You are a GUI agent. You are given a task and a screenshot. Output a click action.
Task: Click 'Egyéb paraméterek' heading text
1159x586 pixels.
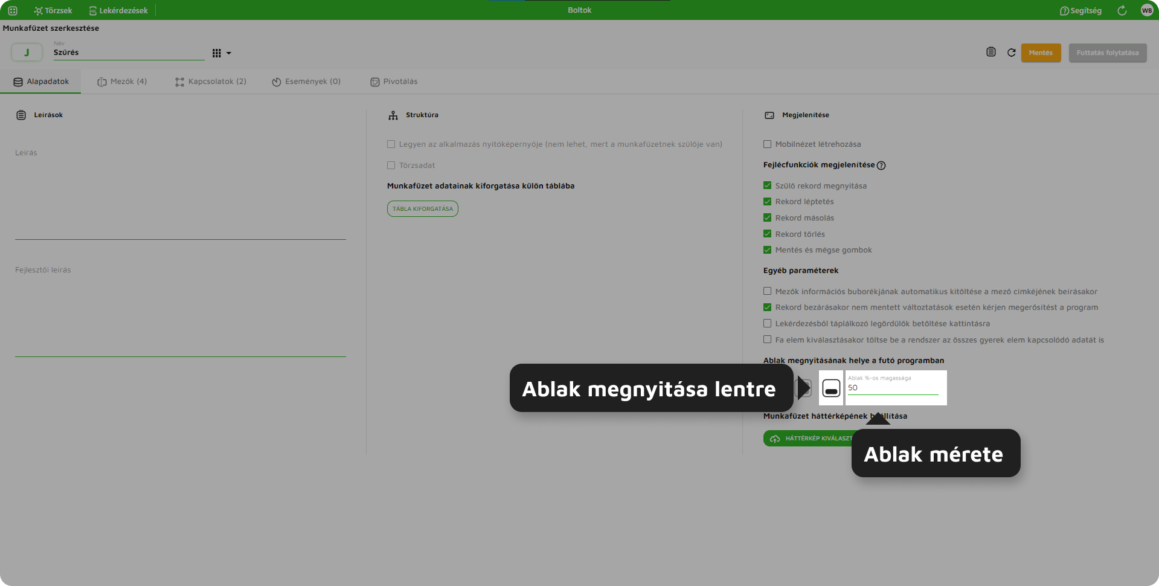click(801, 271)
